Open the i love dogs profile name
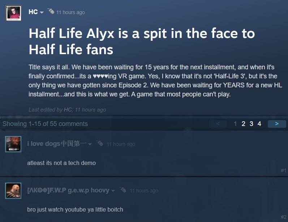The width and height of the screenshot is (288, 222). (57, 144)
